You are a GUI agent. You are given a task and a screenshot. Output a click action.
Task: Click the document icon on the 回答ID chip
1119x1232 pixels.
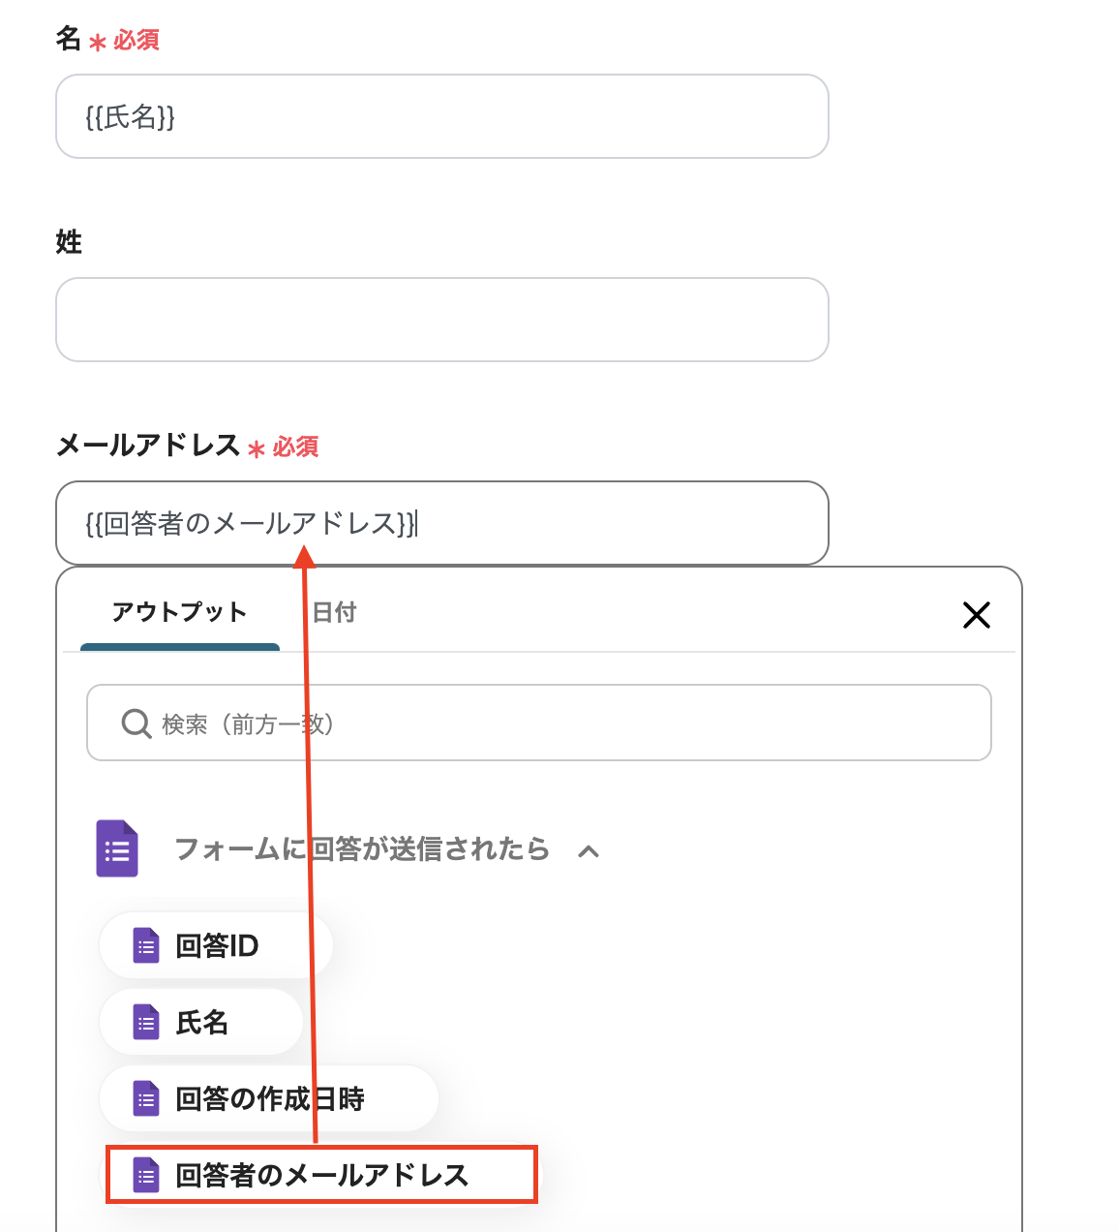[146, 945]
